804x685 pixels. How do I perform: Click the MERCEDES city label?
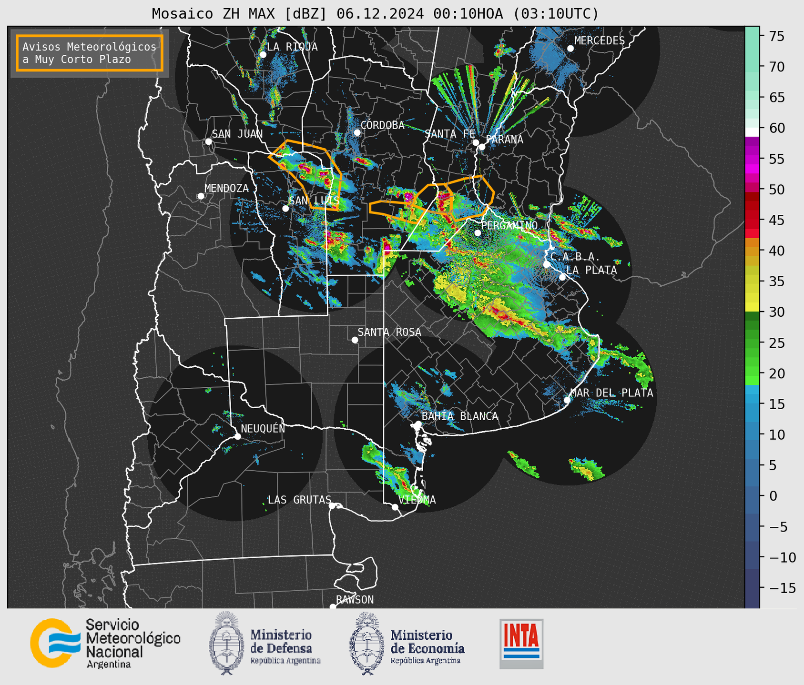(600, 41)
